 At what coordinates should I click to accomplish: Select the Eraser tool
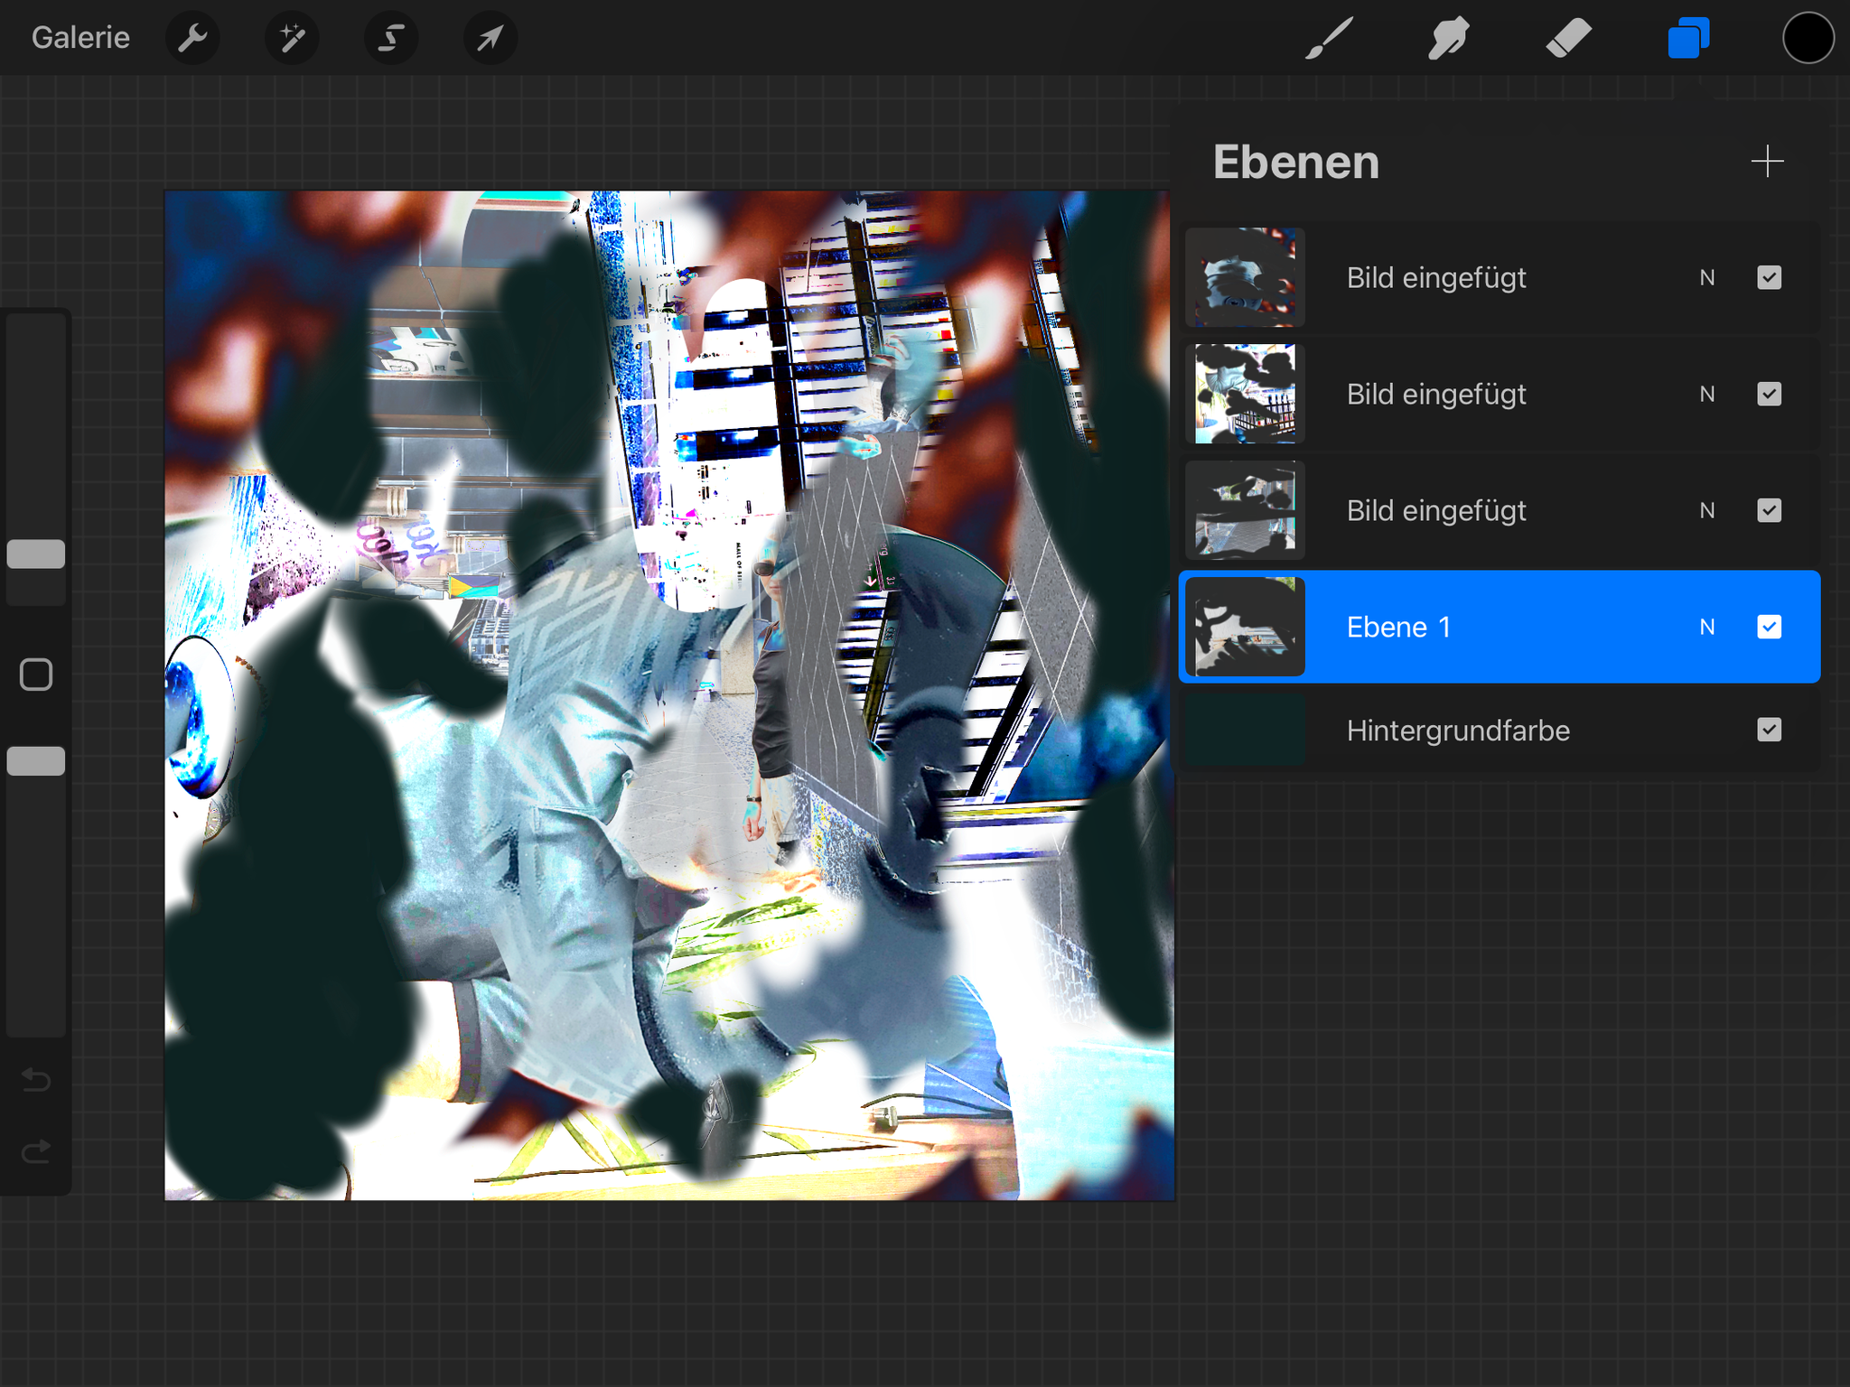point(1568,38)
